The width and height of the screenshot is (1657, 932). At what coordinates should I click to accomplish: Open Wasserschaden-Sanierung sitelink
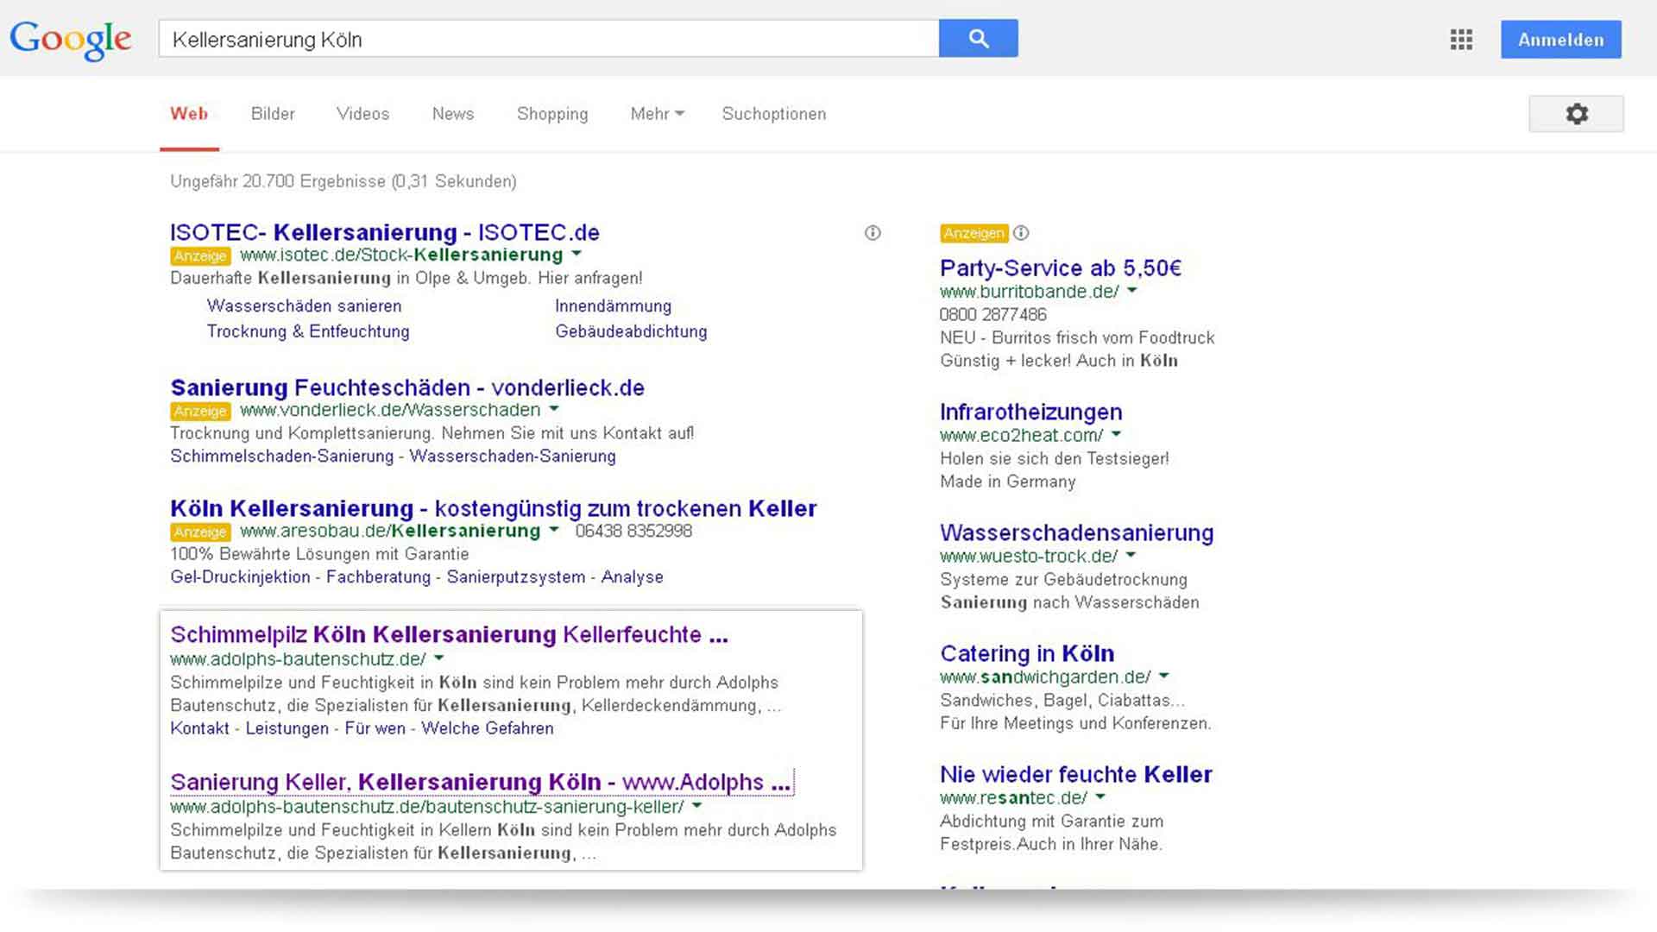(x=513, y=457)
